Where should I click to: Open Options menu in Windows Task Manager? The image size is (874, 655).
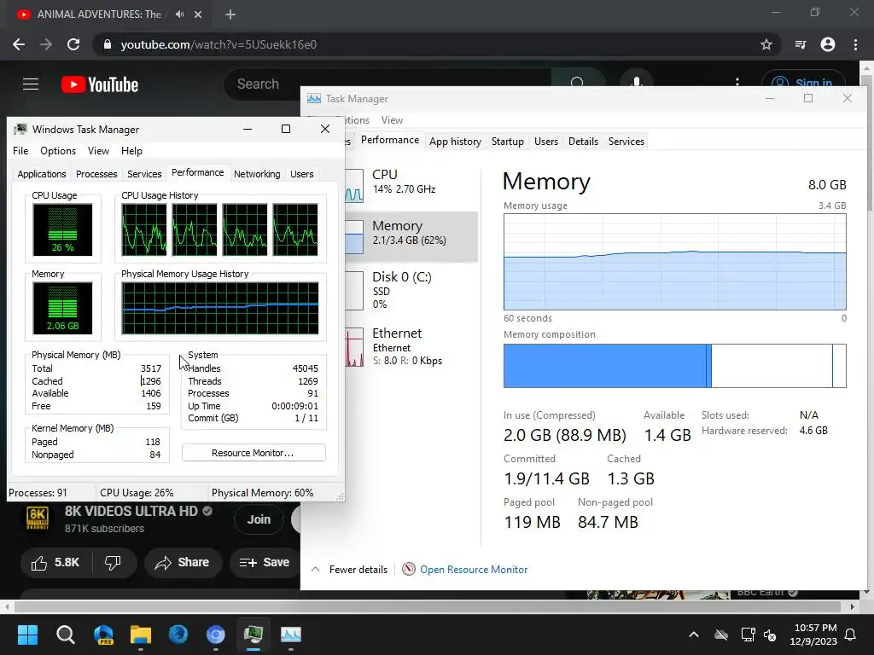[58, 151]
